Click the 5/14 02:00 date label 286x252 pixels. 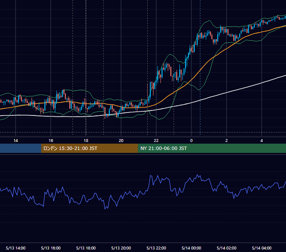tap(227, 248)
